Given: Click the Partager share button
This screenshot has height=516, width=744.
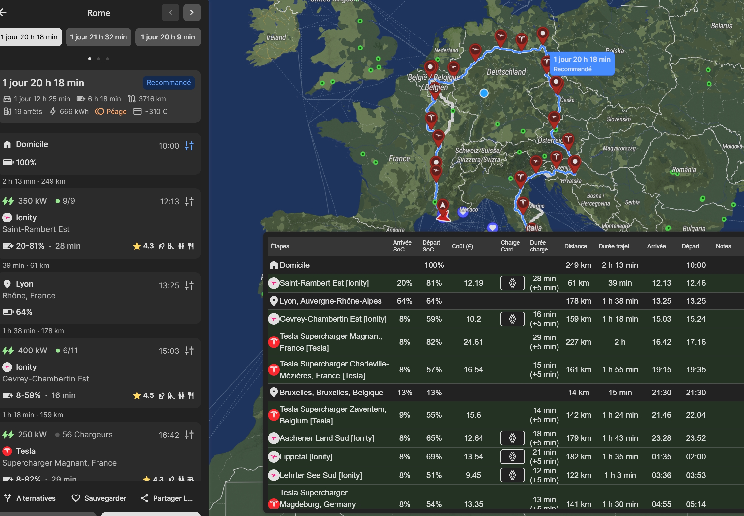Looking at the screenshot, I should coord(167,498).
